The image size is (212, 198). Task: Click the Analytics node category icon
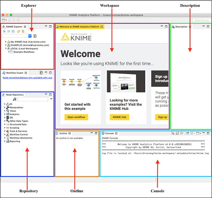pyautogui.click(x=7, y=114)
